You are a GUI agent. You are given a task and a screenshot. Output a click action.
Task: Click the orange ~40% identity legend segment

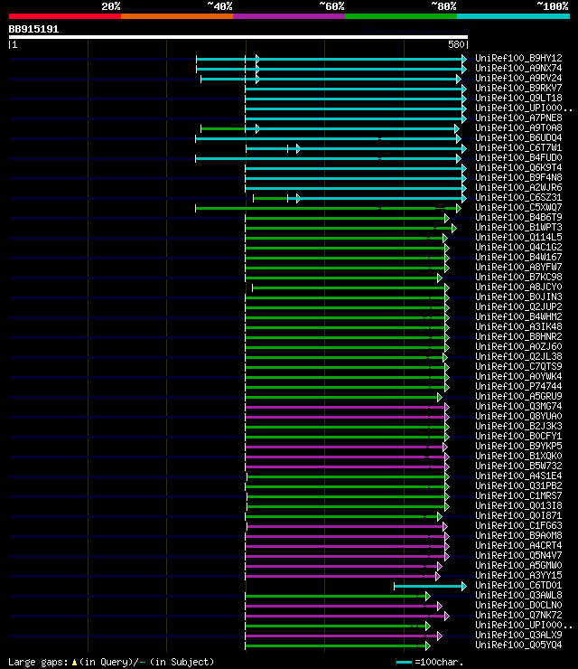(x=177, y=16)
